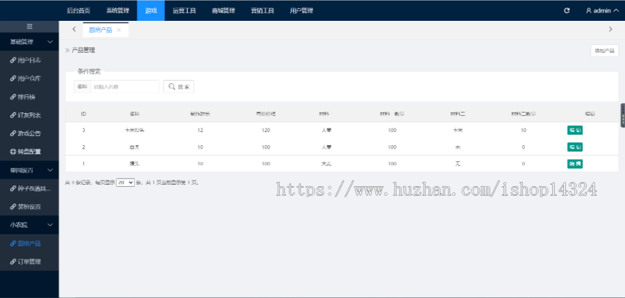Image resolution: width=625 pixels, height=298 pixels.
Task: Open 营销工具 in top navigation
Action: click(x=262, y=11)
